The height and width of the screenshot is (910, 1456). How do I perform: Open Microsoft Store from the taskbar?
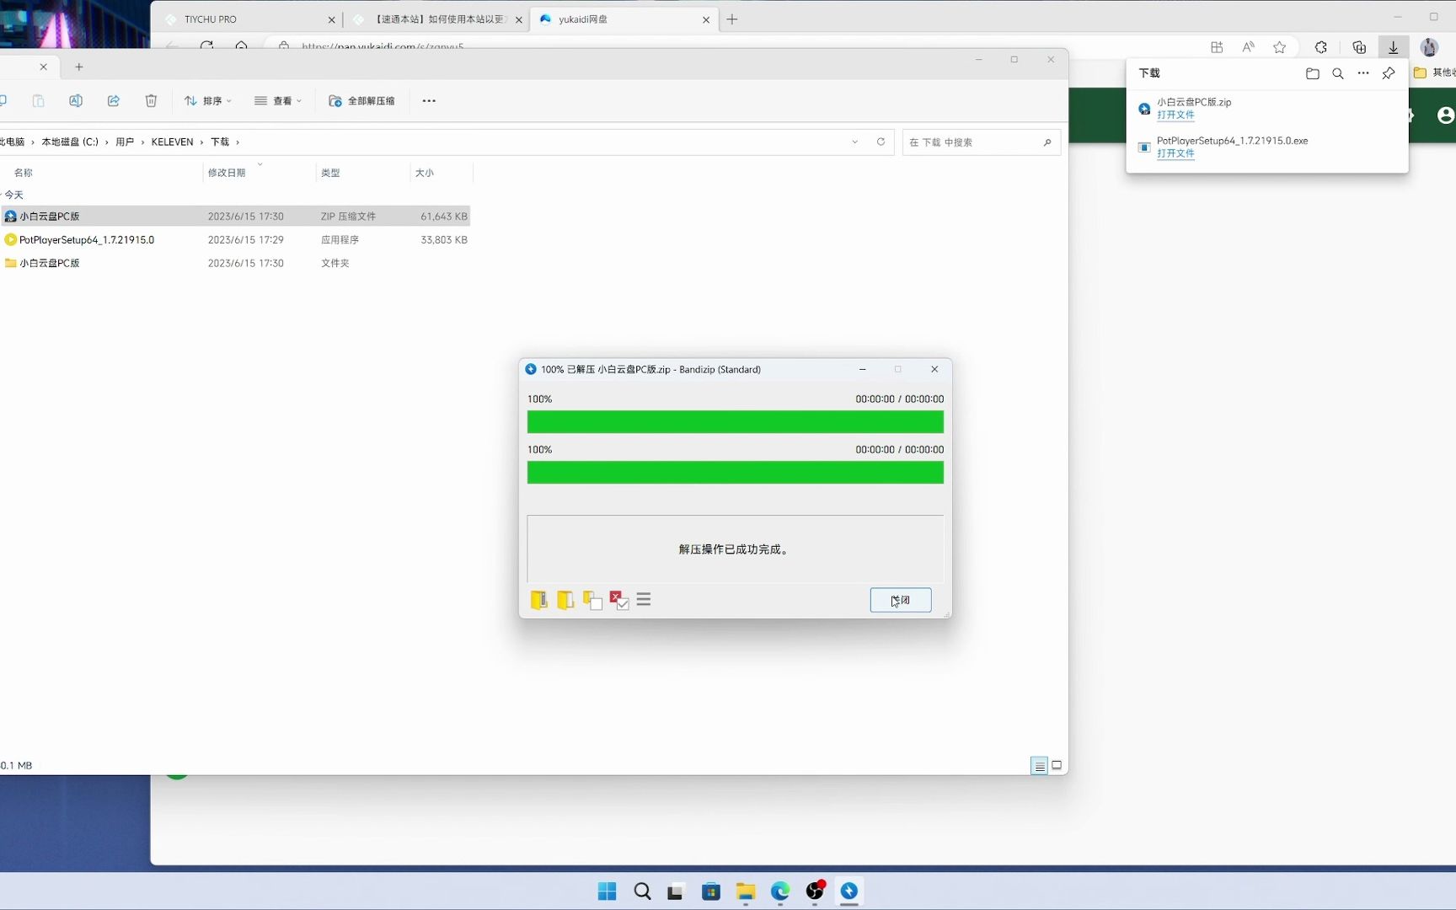tap(711, 891)
